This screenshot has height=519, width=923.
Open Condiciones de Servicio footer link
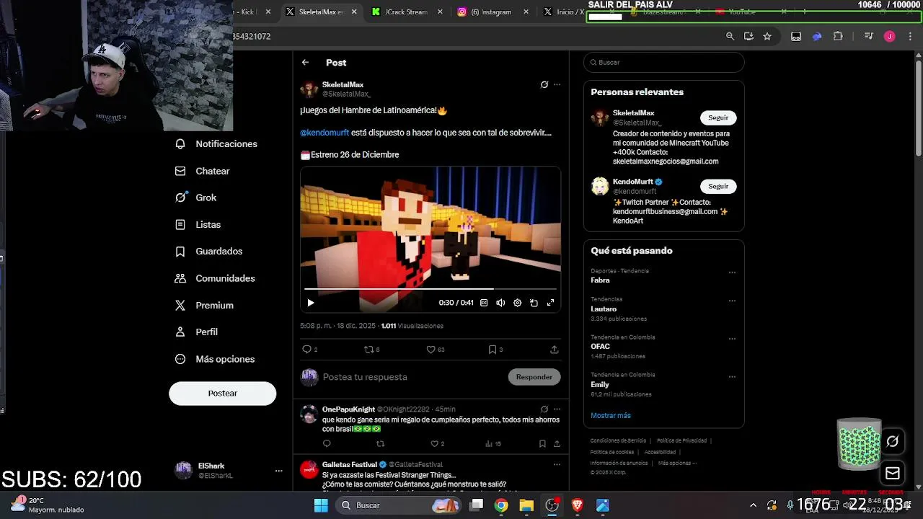point(618,440)
